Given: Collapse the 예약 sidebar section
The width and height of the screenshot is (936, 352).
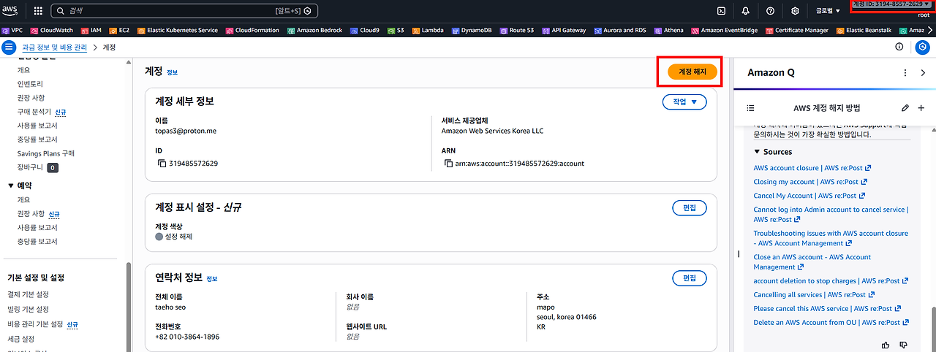Looking at the screenshot, I should [x=11, y=185].
